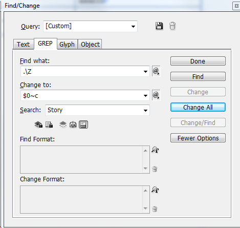
Task: Delete the saved query via trash icon
Action: (x=172, y=26)
